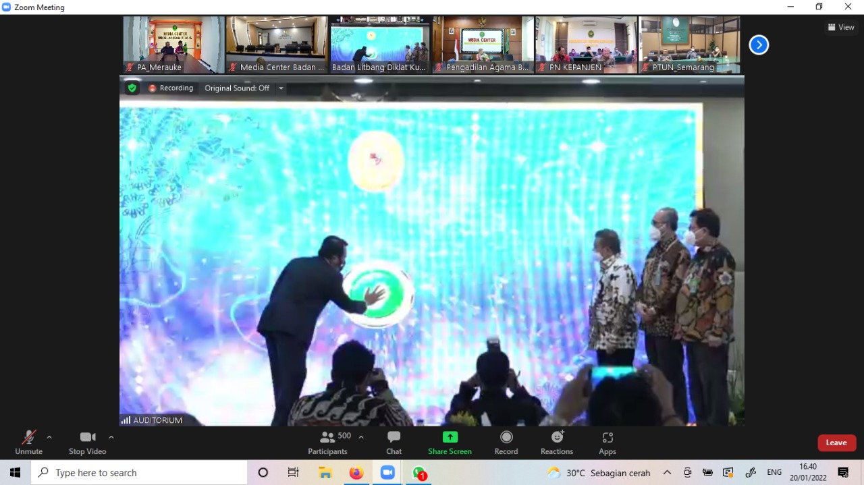Expand the Participants options caret
The height and width of the screenshot is (485, 864).
(x=361, y=437)
